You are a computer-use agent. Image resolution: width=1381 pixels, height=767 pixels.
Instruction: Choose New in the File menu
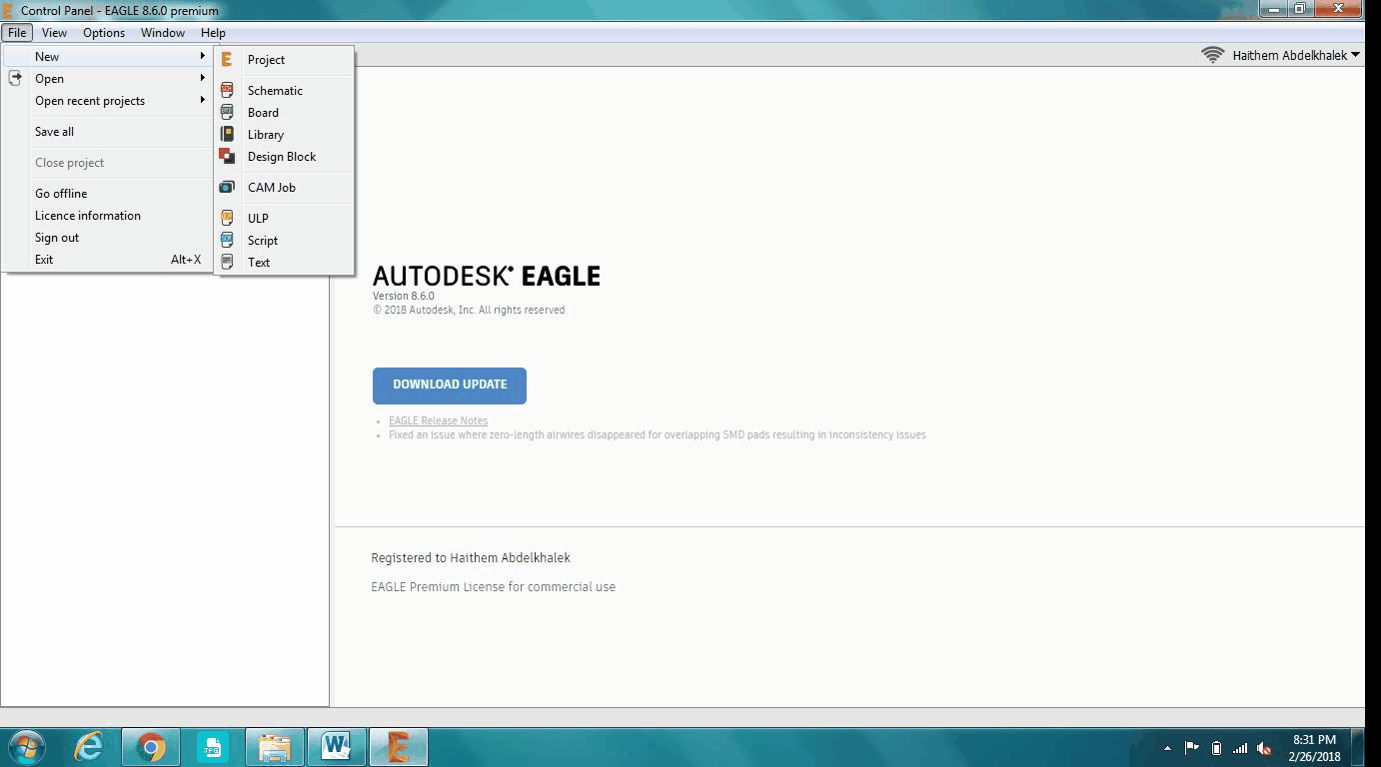point(107,57)
